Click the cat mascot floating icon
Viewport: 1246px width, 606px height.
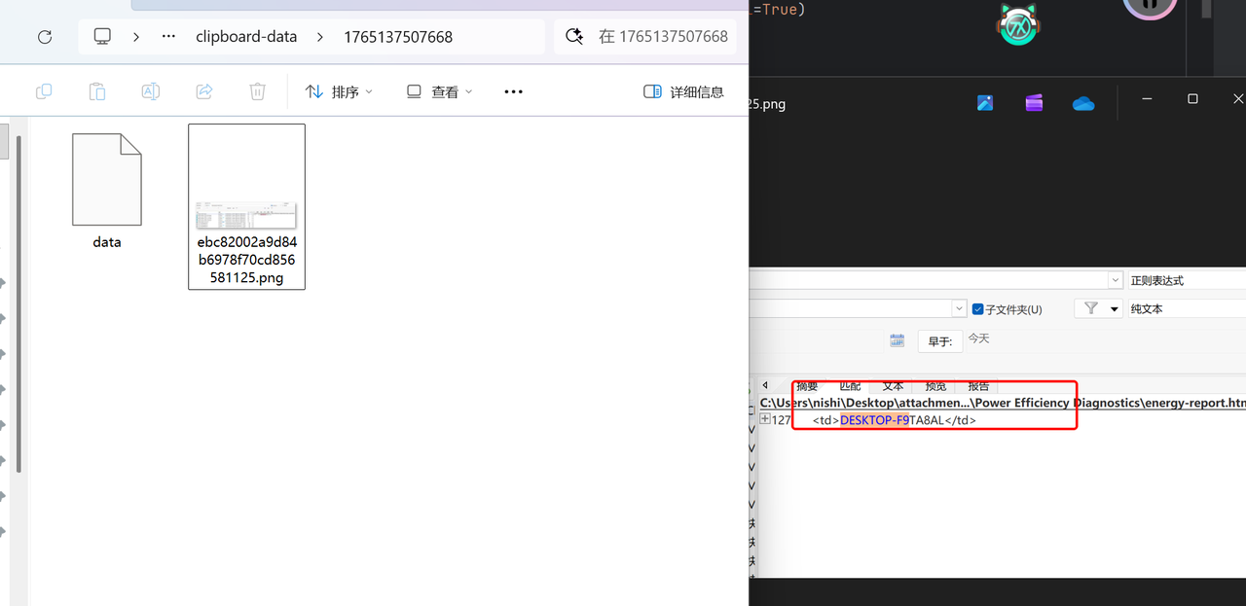coord(1017,22)
